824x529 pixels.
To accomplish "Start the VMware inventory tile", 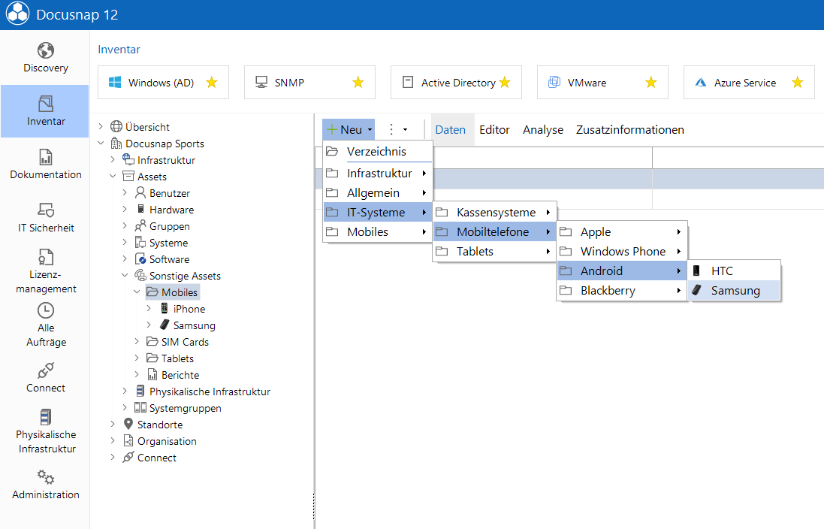I will [602, 82].
